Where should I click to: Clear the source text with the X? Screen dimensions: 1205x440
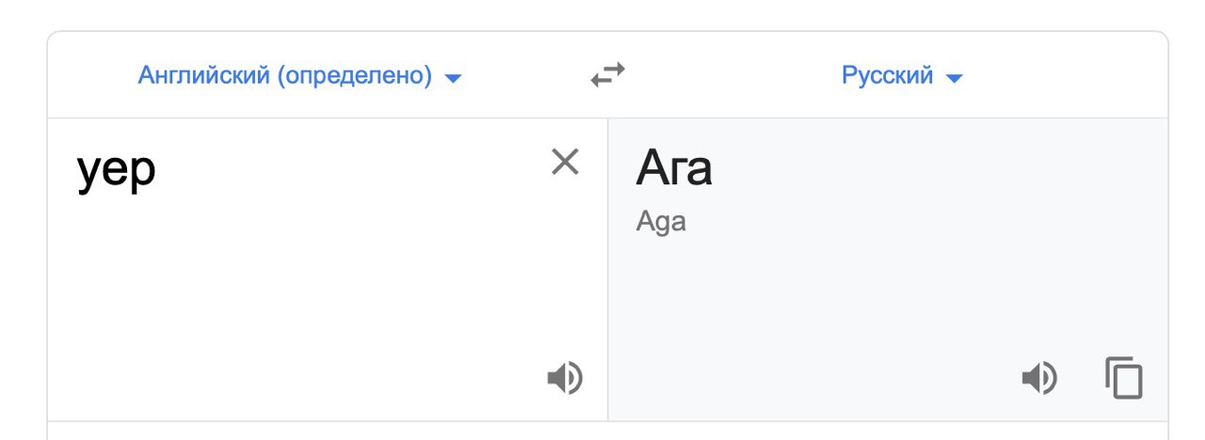(x=565, y=162)
